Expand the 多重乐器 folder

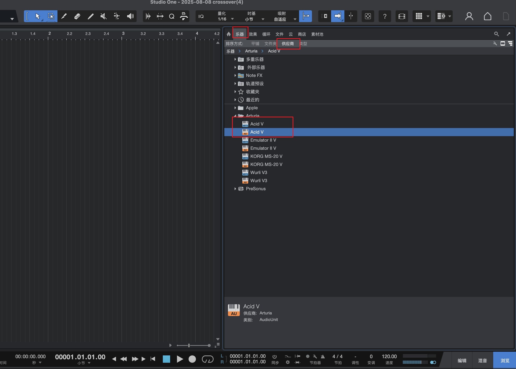click(235, 59)
